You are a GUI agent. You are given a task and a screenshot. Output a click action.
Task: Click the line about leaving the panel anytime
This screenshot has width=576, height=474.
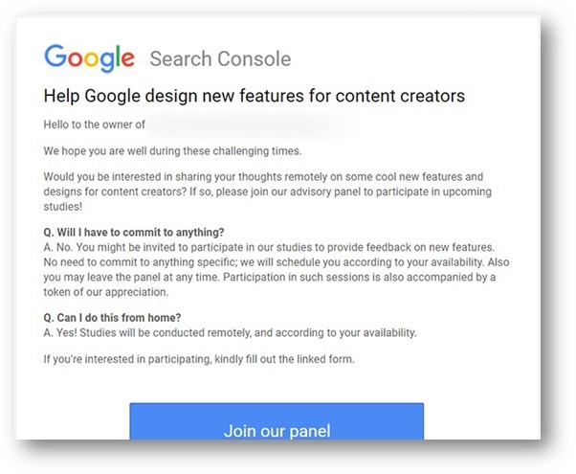point(270,277)
